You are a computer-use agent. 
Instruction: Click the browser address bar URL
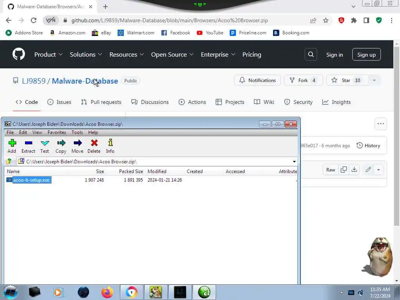170,20
